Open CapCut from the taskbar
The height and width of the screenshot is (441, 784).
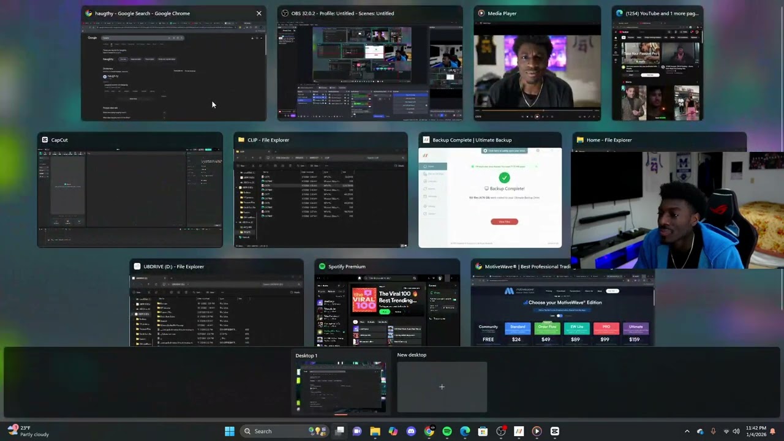[x=555, y=431]
